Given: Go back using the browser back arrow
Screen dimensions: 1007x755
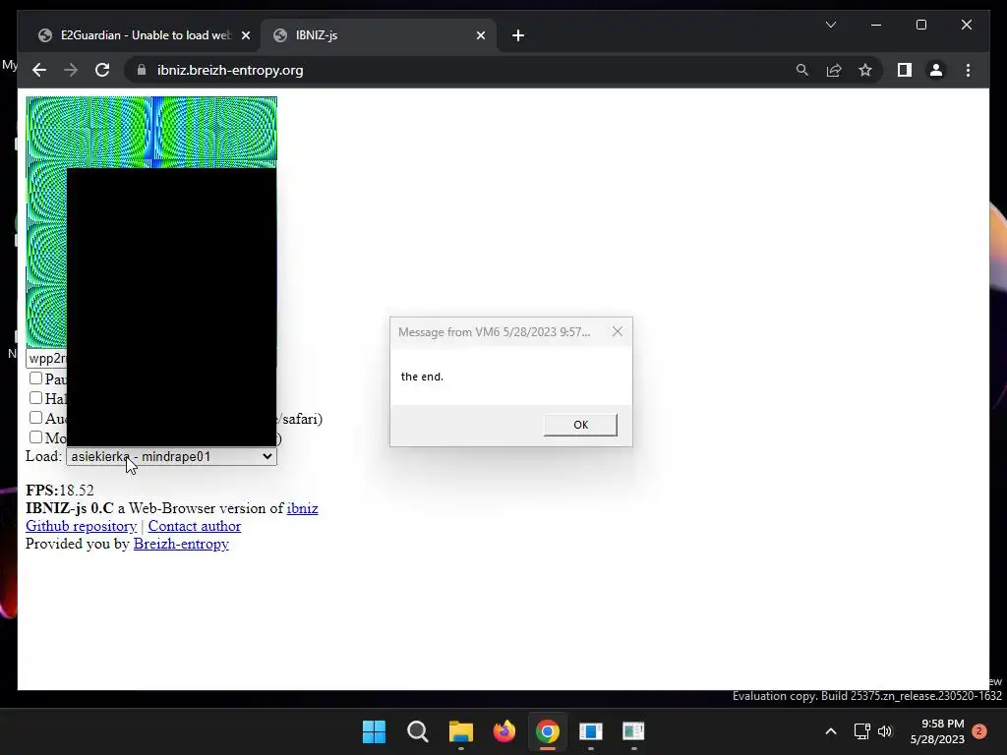Looking at the screenshot, I should [x=39, y=70].
